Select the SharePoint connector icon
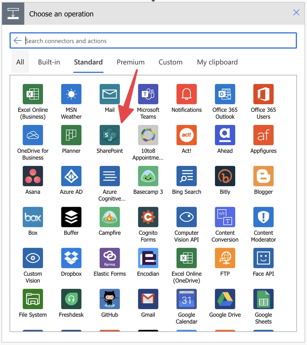This screenshot has width=307, height=345. (x=109, y=135)
